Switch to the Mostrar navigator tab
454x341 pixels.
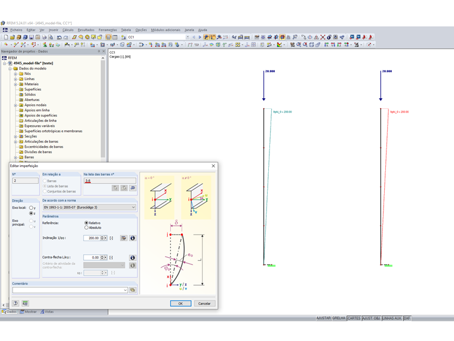pyautogui.click(x=29, y=312)
